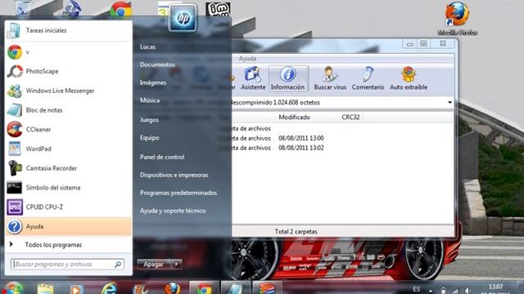Open Firefox from the taskbar
The image size is (524, 294).
173,288
